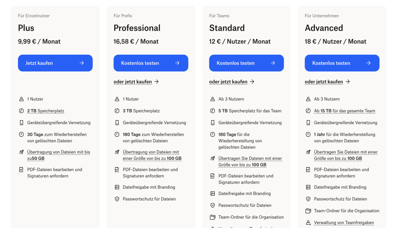Click the 50 GB file transfer link in Plus

tap(58, 155)
